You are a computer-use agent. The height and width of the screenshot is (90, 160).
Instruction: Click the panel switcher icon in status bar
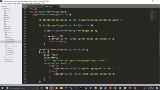coord(2,85)
